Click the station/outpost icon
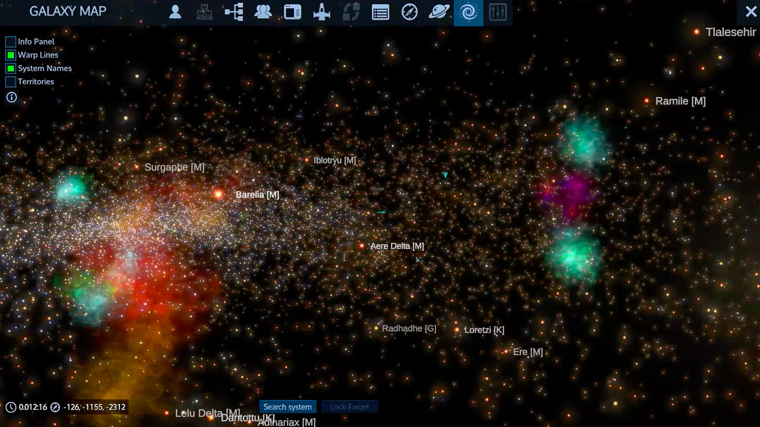Image resolution: width=760 pixels, height=427 pixels. point(205,11)
